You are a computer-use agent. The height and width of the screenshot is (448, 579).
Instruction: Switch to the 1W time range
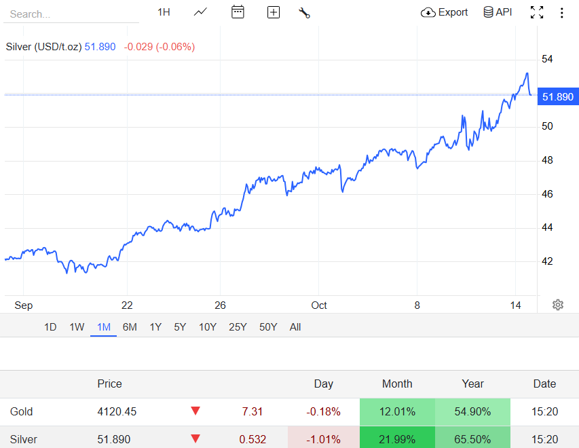tap(77, 327)
